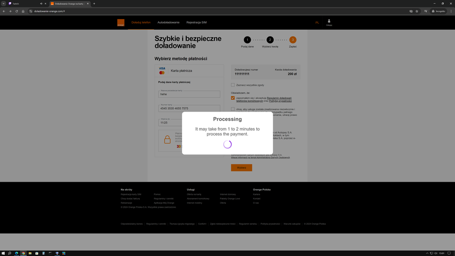Open the Oferta na kartę footer link
Image resolution: width=455 pixels, height=256 pixels.
click(194, 195)
